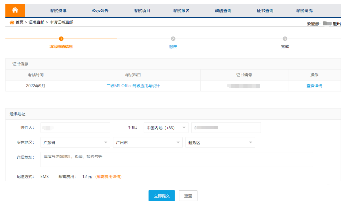
Task: Click the 重置 reset button
Action: click(188, 195)
